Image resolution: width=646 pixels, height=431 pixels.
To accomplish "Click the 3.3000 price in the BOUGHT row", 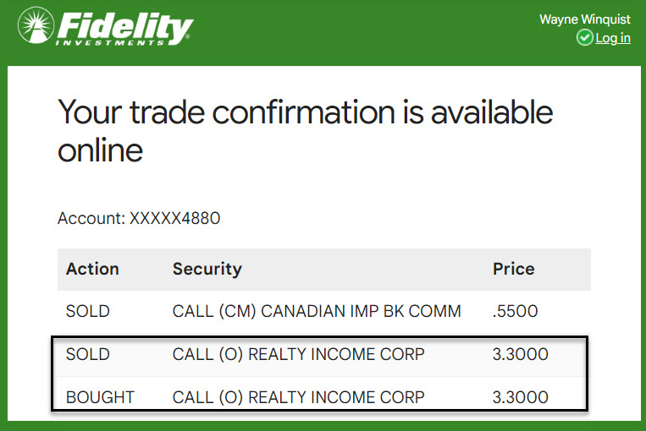I will (520, 397).
